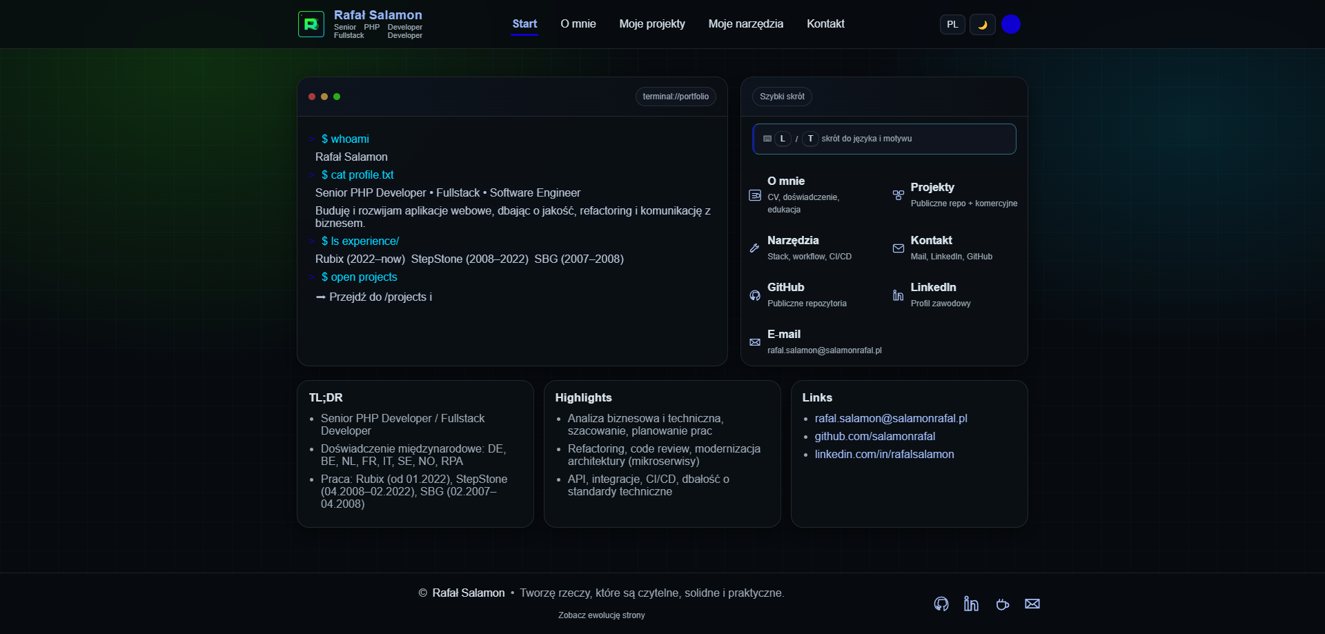This screenshot has height=634, width=1325.
Task: Click the coffee cup icon in the footer
Action: [1001, 604]
